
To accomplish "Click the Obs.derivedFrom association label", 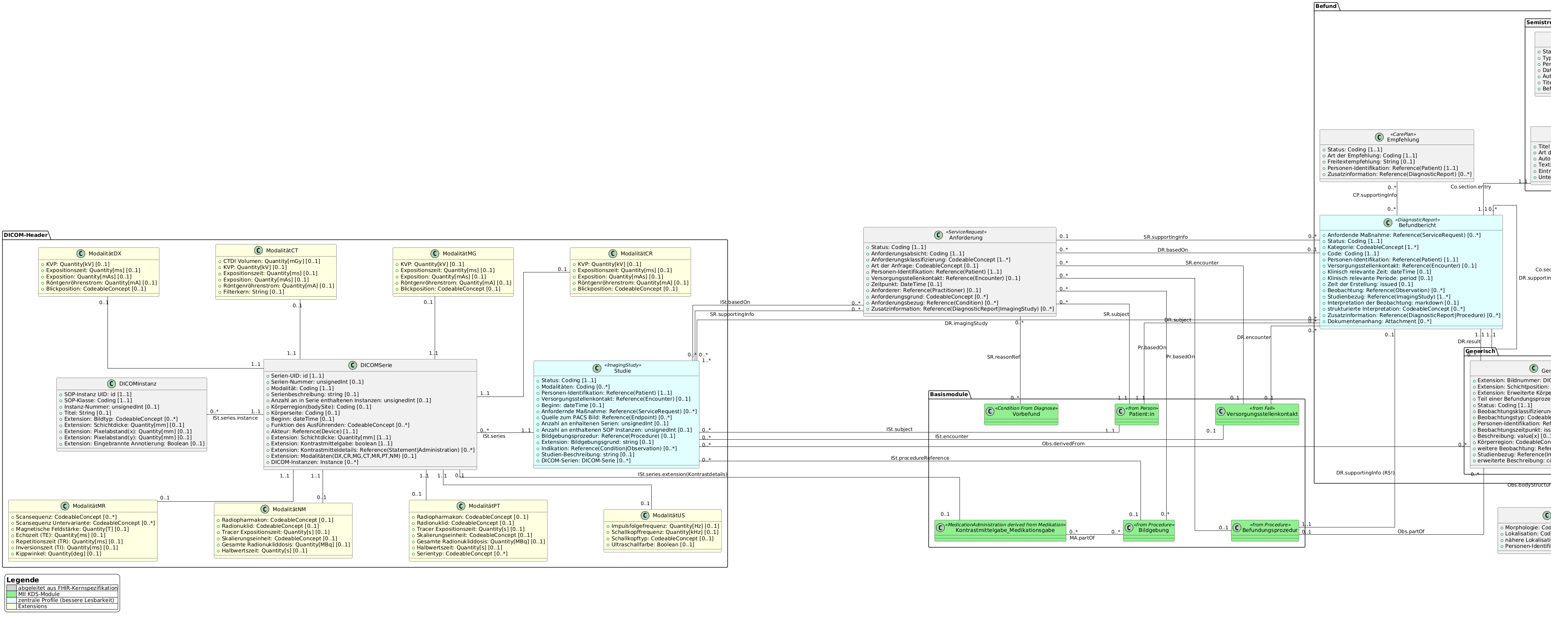I will point(1063,444).
